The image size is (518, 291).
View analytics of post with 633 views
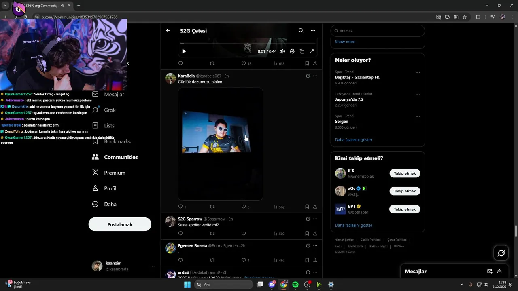click(279, 63)
